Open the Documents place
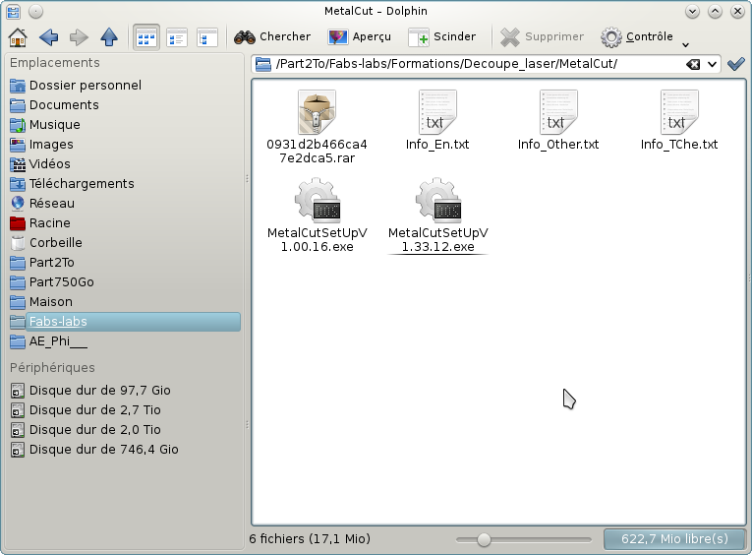 click(125, 105)
